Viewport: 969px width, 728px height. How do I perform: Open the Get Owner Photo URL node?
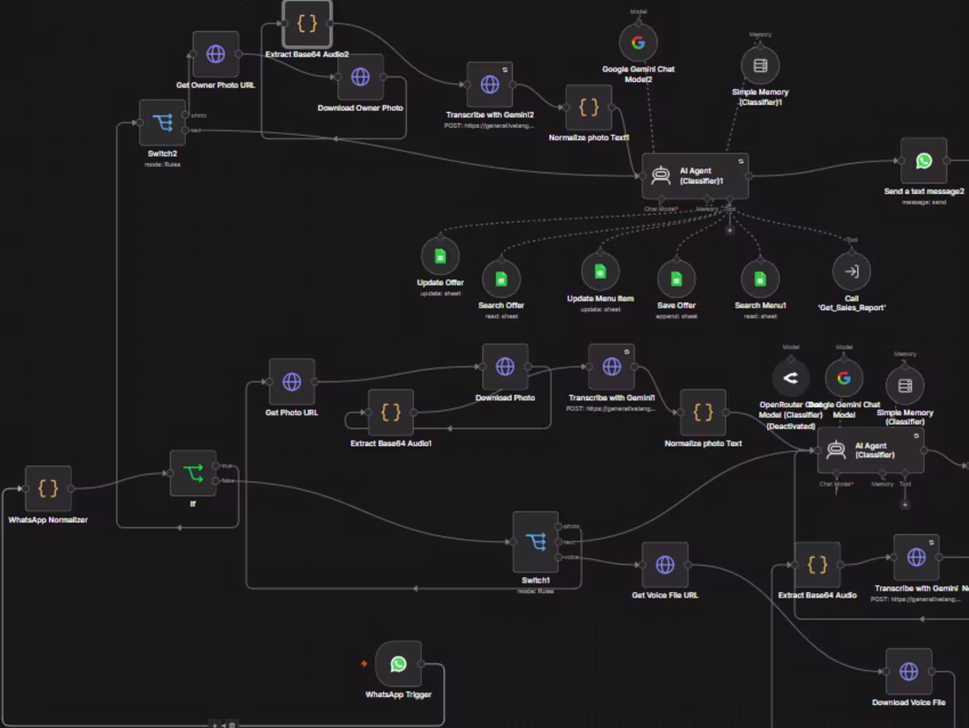click(x=216, y=55)
